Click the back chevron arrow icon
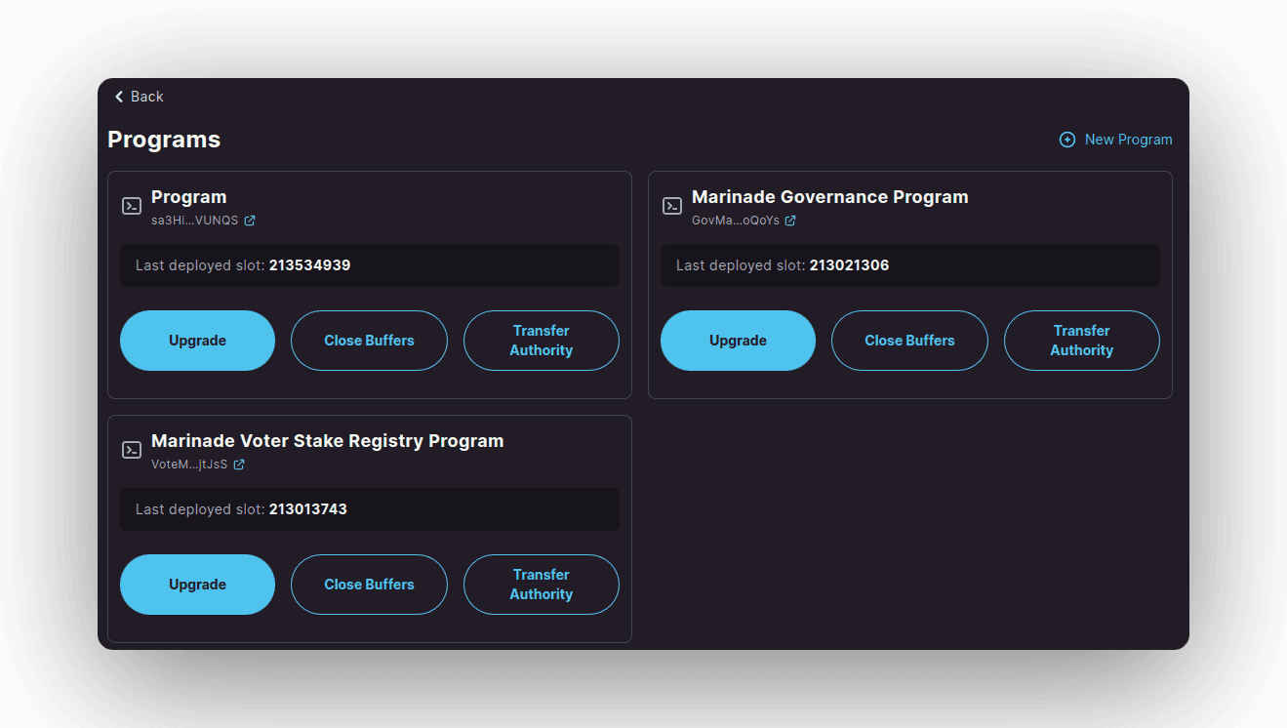 tap(119, 97)
